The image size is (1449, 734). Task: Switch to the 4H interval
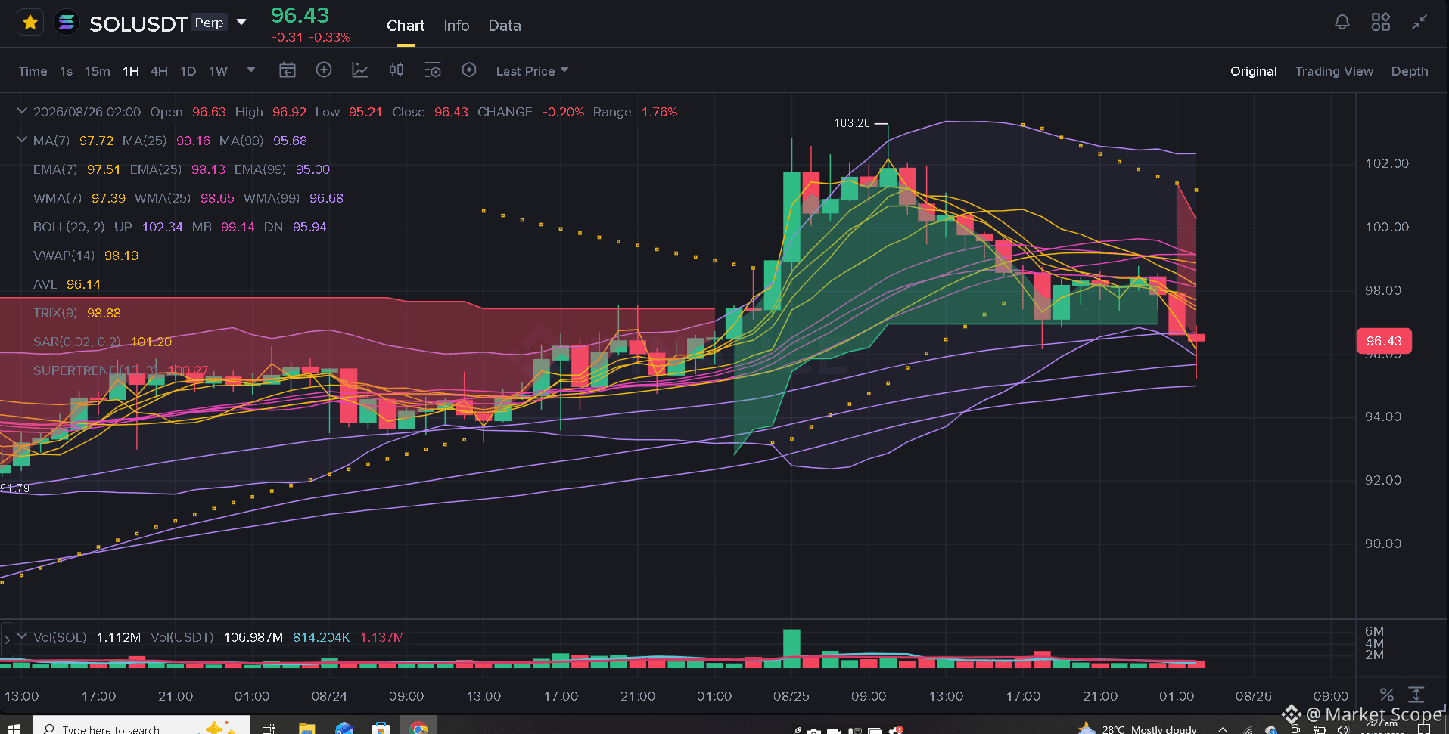click(159, 71)
